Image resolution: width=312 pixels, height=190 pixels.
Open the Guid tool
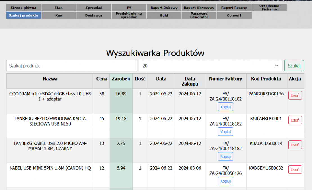[x=164, y=15]
